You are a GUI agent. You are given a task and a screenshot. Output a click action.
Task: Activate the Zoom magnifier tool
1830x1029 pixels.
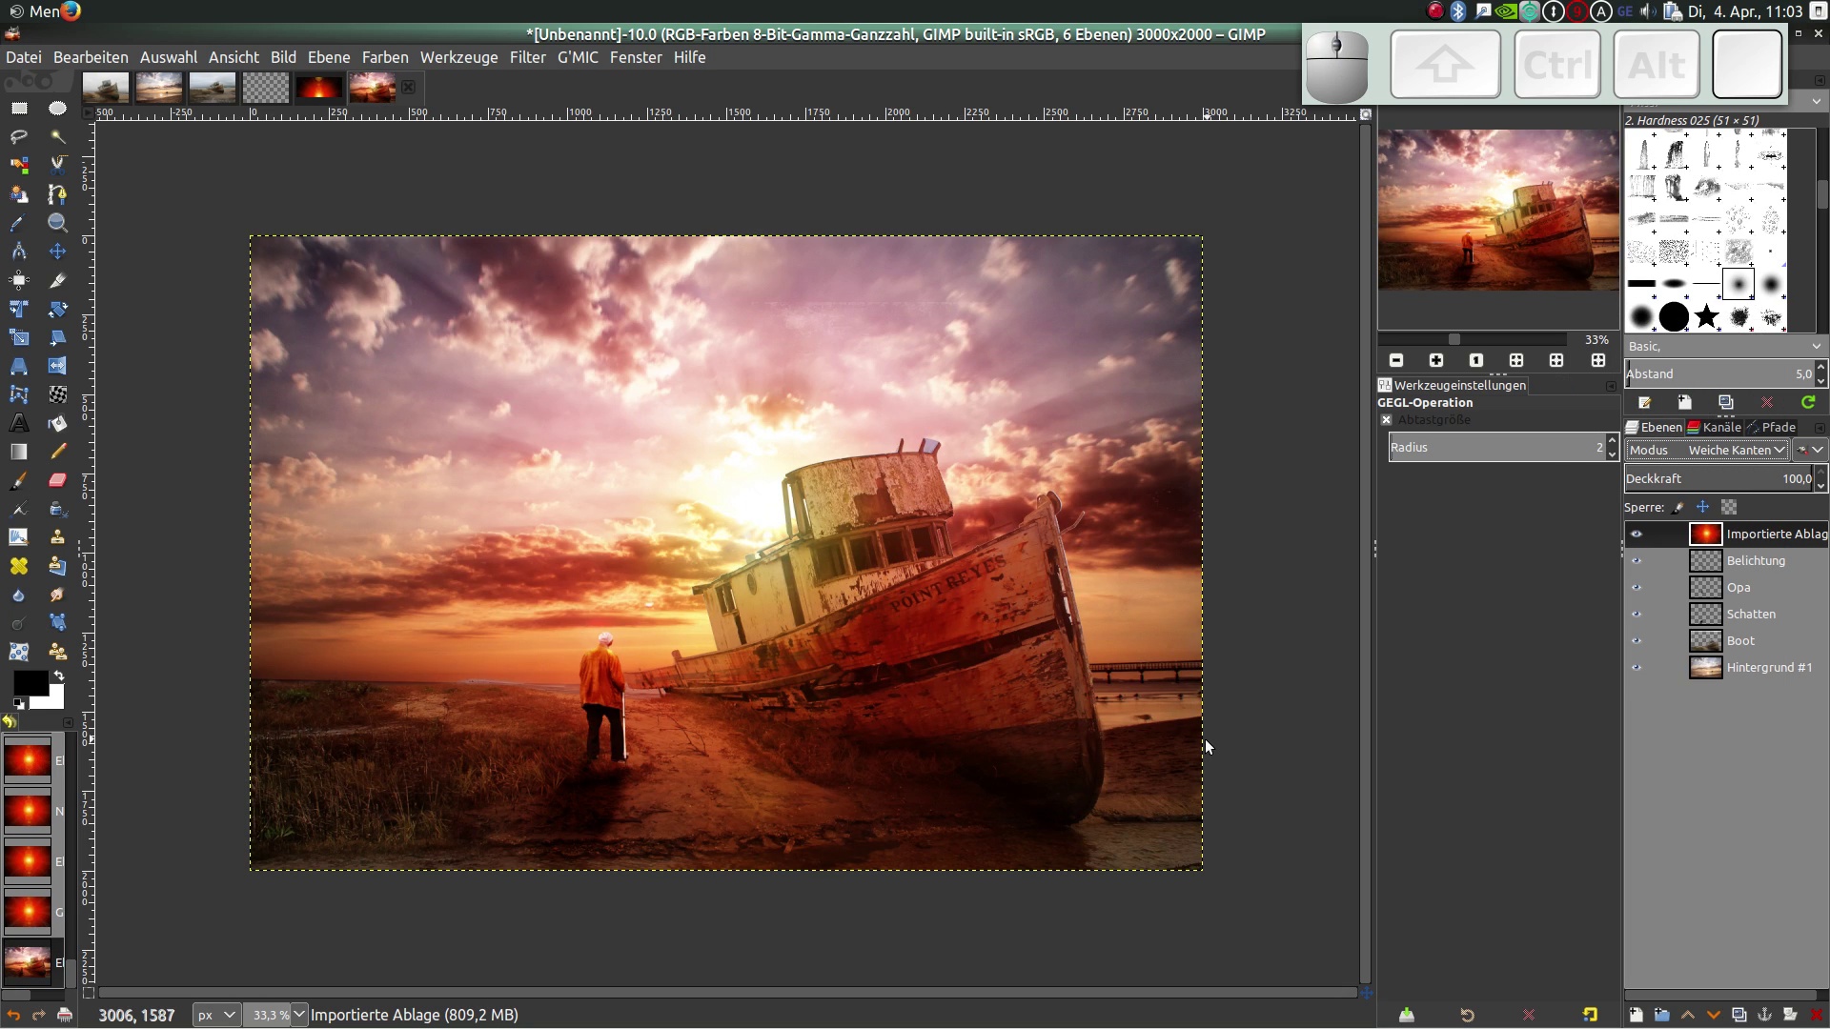[57, 223]
